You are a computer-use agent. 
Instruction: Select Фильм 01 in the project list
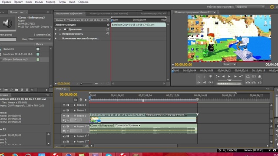pyautogui.click(x=9, y=49)
